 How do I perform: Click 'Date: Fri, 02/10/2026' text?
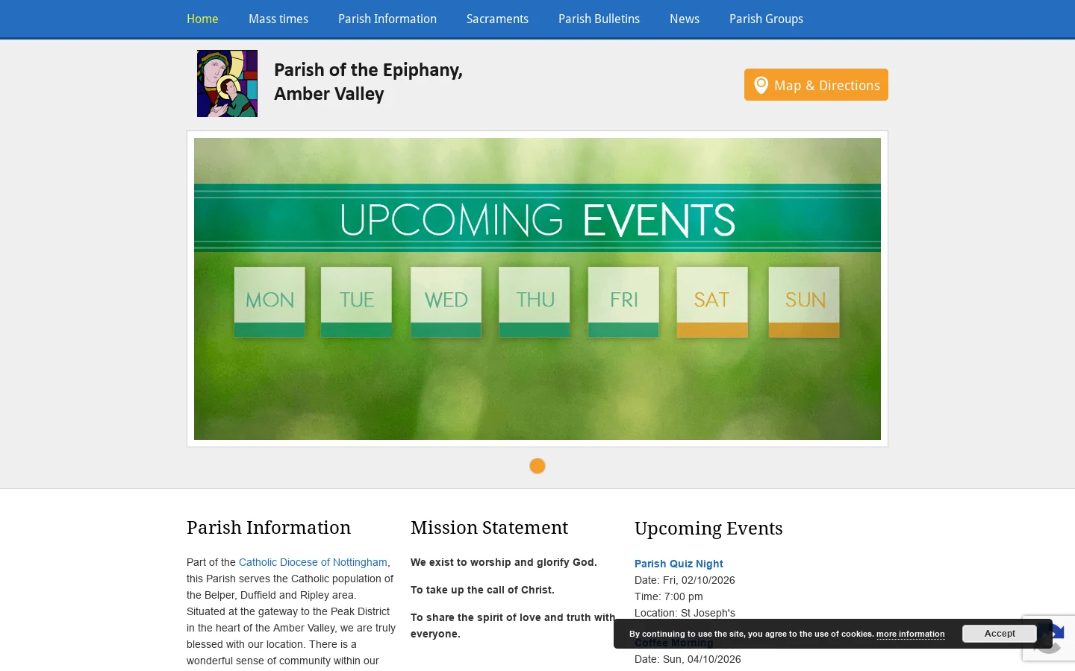tap(685, 580)
